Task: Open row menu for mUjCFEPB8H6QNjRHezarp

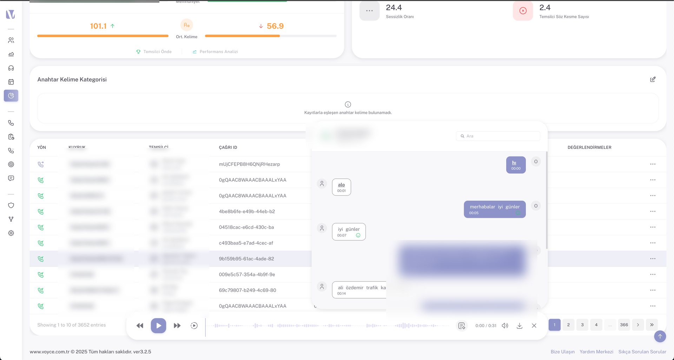Action: (653, 164)
